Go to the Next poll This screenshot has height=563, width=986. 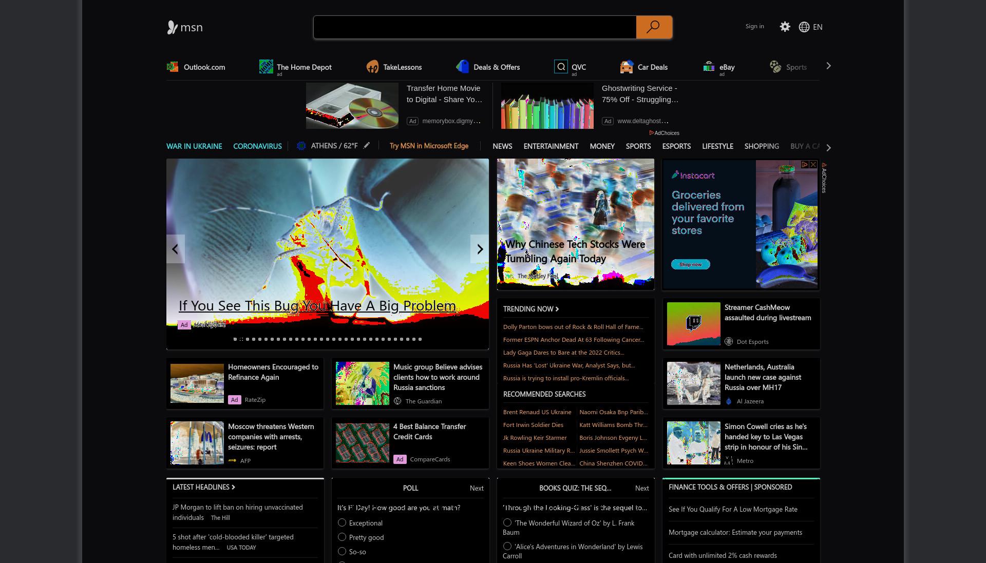click(477, 488)
